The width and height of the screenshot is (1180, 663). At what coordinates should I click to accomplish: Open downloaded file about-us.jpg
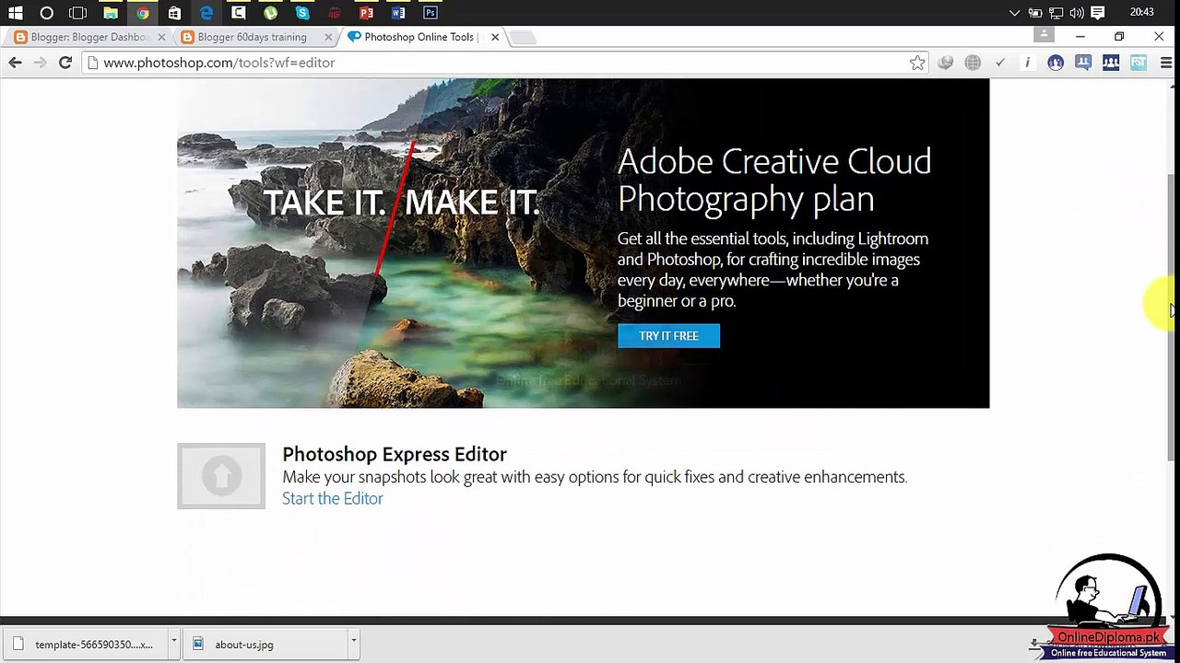tap(265, 645)
